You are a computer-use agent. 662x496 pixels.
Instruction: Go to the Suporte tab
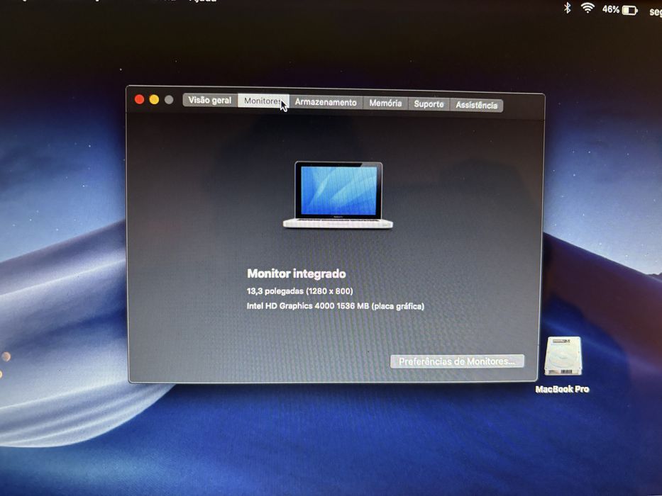click(x=429, y=104)
